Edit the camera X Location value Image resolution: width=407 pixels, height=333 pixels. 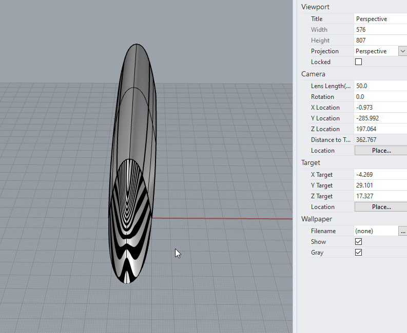click(380, 107)
